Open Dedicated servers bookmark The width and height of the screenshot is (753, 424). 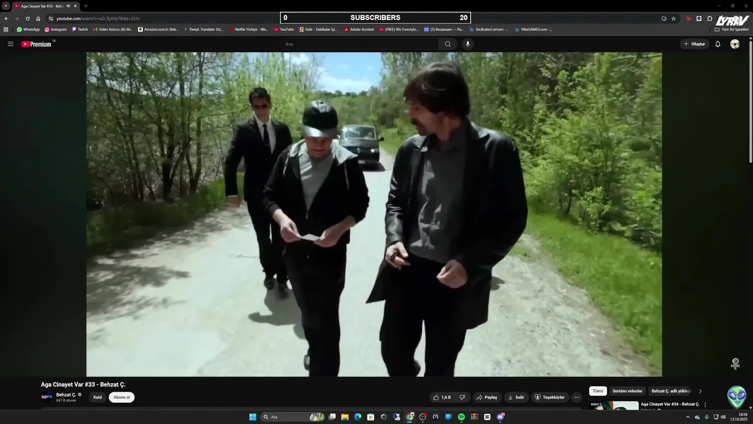click(489, 29)
